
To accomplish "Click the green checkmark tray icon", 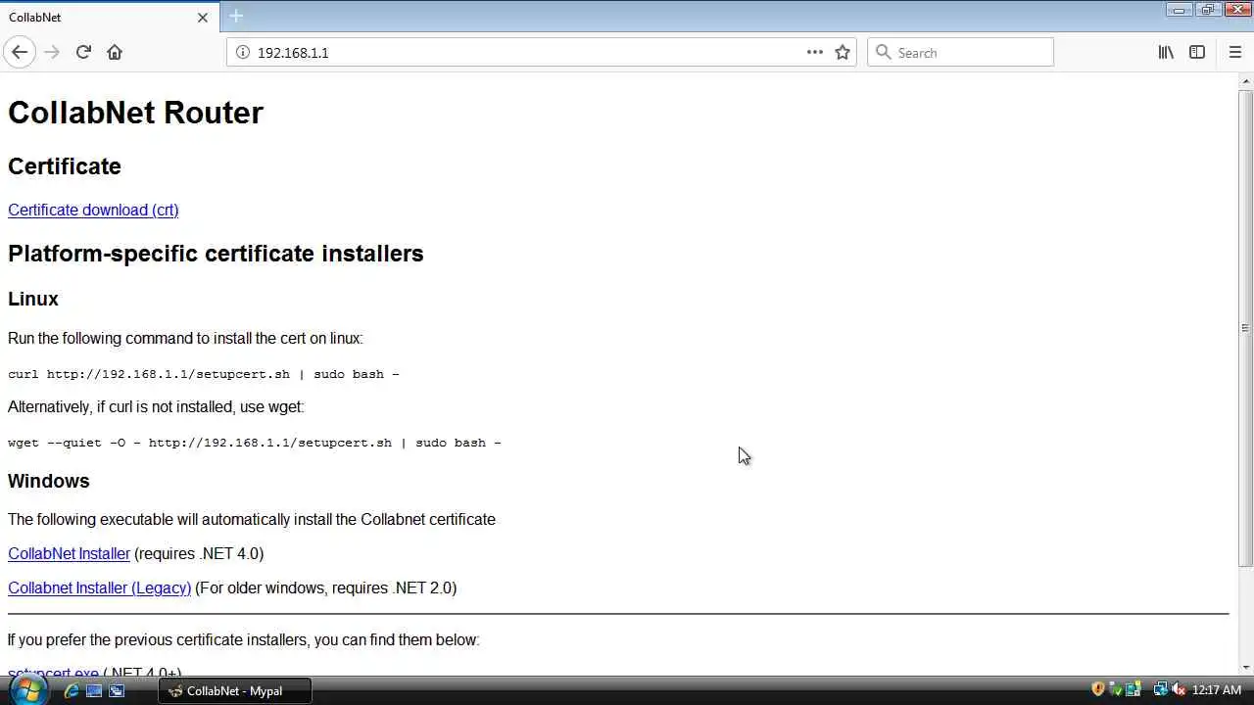I will [1115, 689].
